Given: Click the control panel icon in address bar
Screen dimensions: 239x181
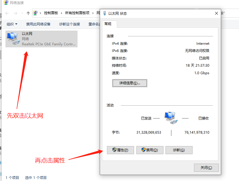Looking at the screenshot, I should (35, 13).
